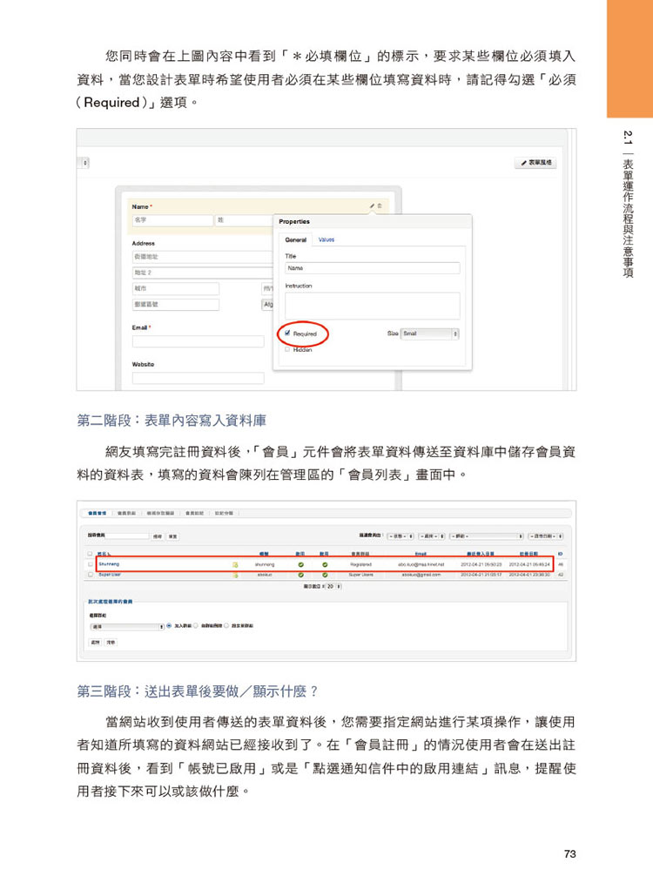Click the note icon on the Super User row
This screenshot has height=883, width=653.
[x=235, y=575]
